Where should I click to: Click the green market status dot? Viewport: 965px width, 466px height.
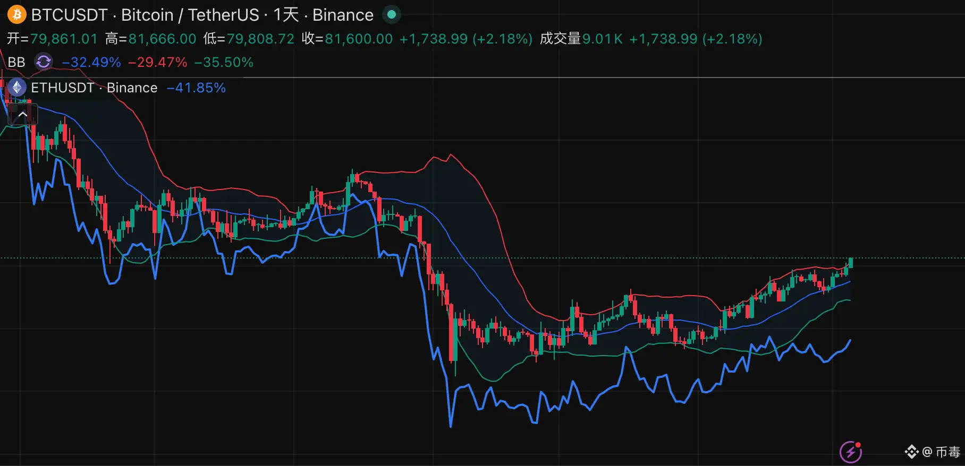[392, 15]
